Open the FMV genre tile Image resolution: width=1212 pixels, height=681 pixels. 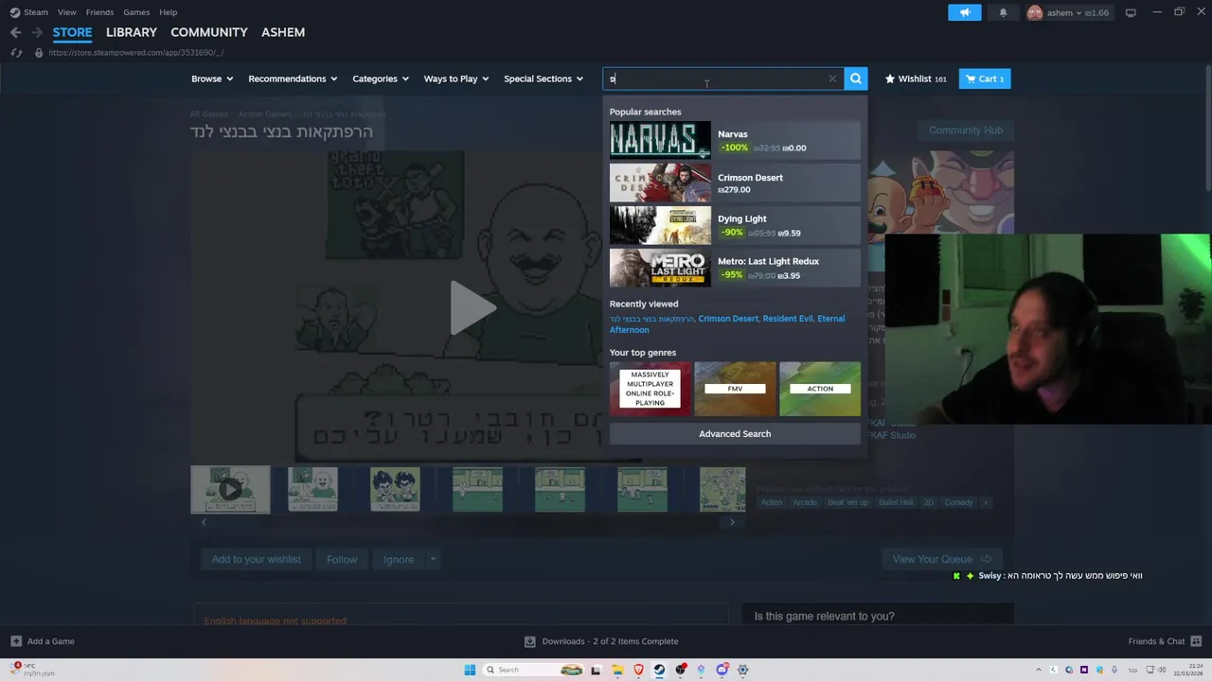click(735, 389)
